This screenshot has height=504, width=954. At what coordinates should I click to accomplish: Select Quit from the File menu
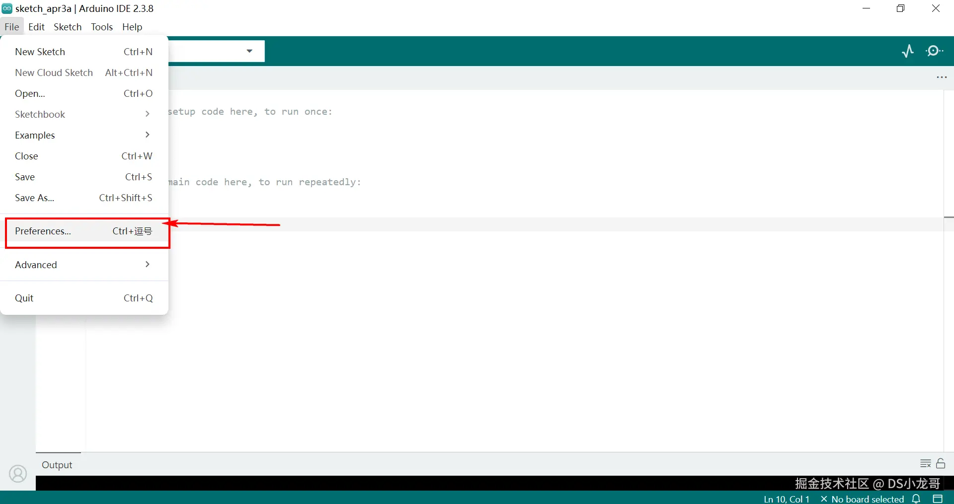coord(84,298)
